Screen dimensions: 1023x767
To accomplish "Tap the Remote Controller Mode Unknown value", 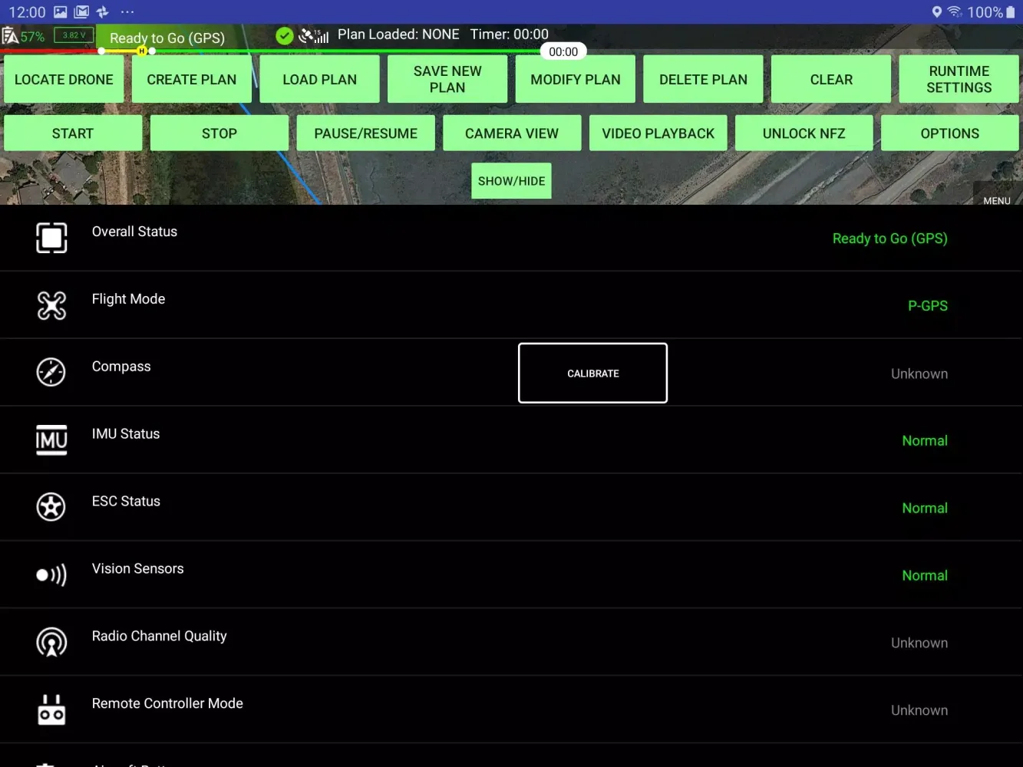I will click(919, 710).
